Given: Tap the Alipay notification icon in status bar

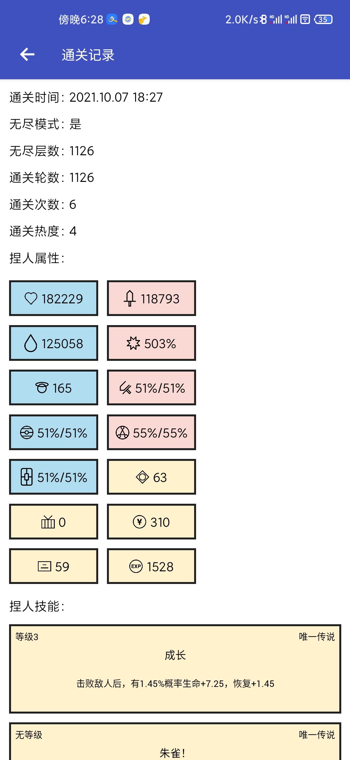Looking at the screenshot, I should [x=112, y=19].
